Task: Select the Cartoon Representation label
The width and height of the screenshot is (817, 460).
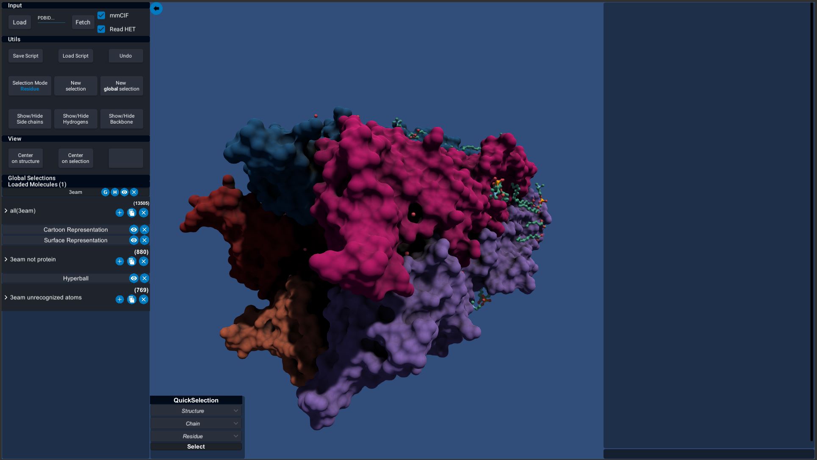Action: [x=76, y=230]
